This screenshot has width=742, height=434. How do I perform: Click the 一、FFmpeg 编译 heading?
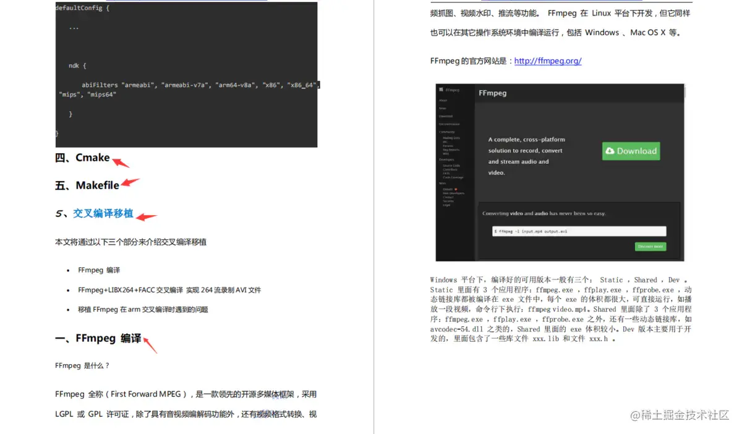click(x=98, y=339)
